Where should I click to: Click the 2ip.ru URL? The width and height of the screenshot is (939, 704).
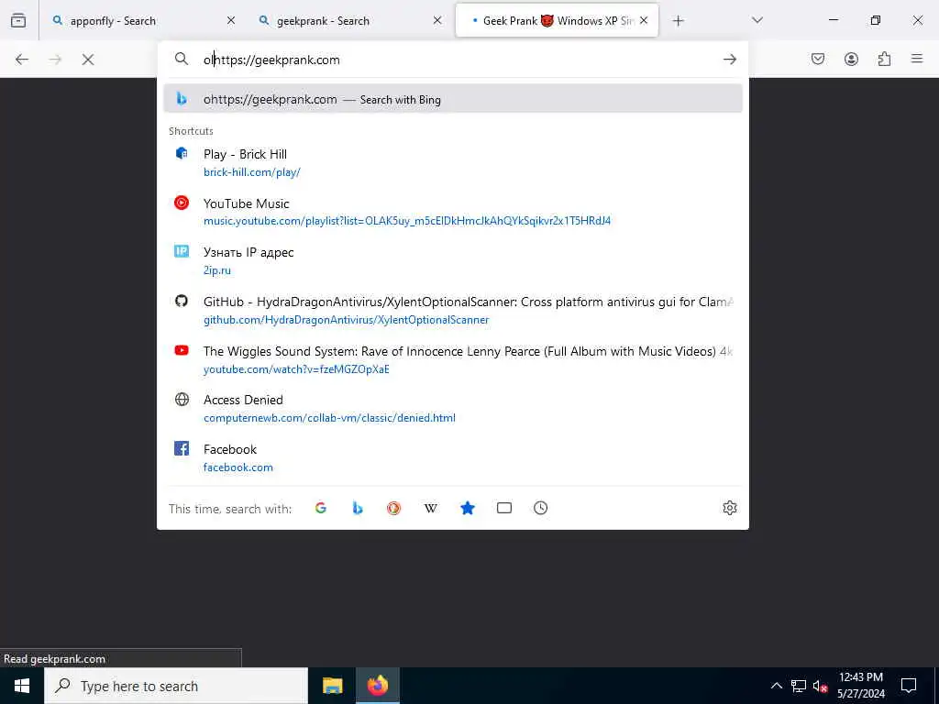point(216,270)
